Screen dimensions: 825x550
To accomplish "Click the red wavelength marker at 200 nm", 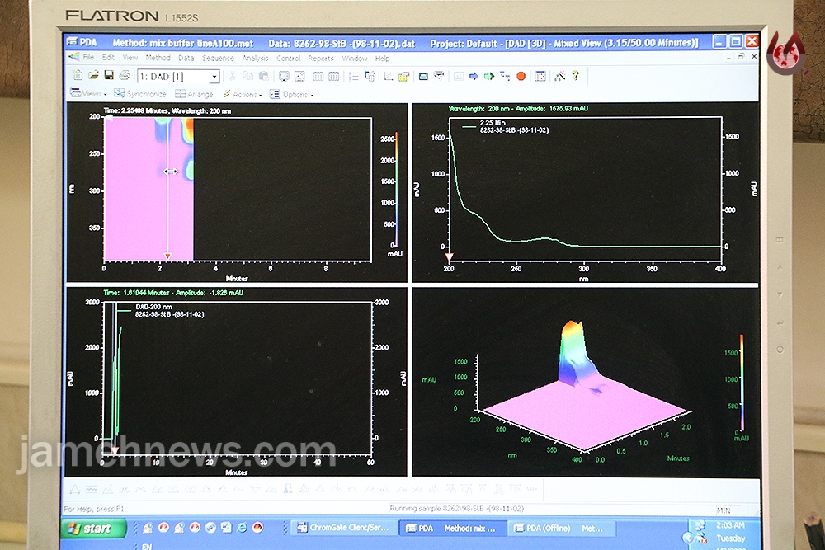I will pyautogui.click(x=449, y=256).
